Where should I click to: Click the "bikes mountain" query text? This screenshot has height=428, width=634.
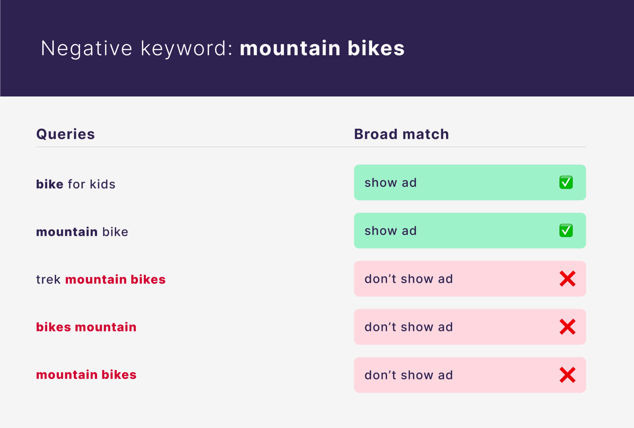pos(86,327)
